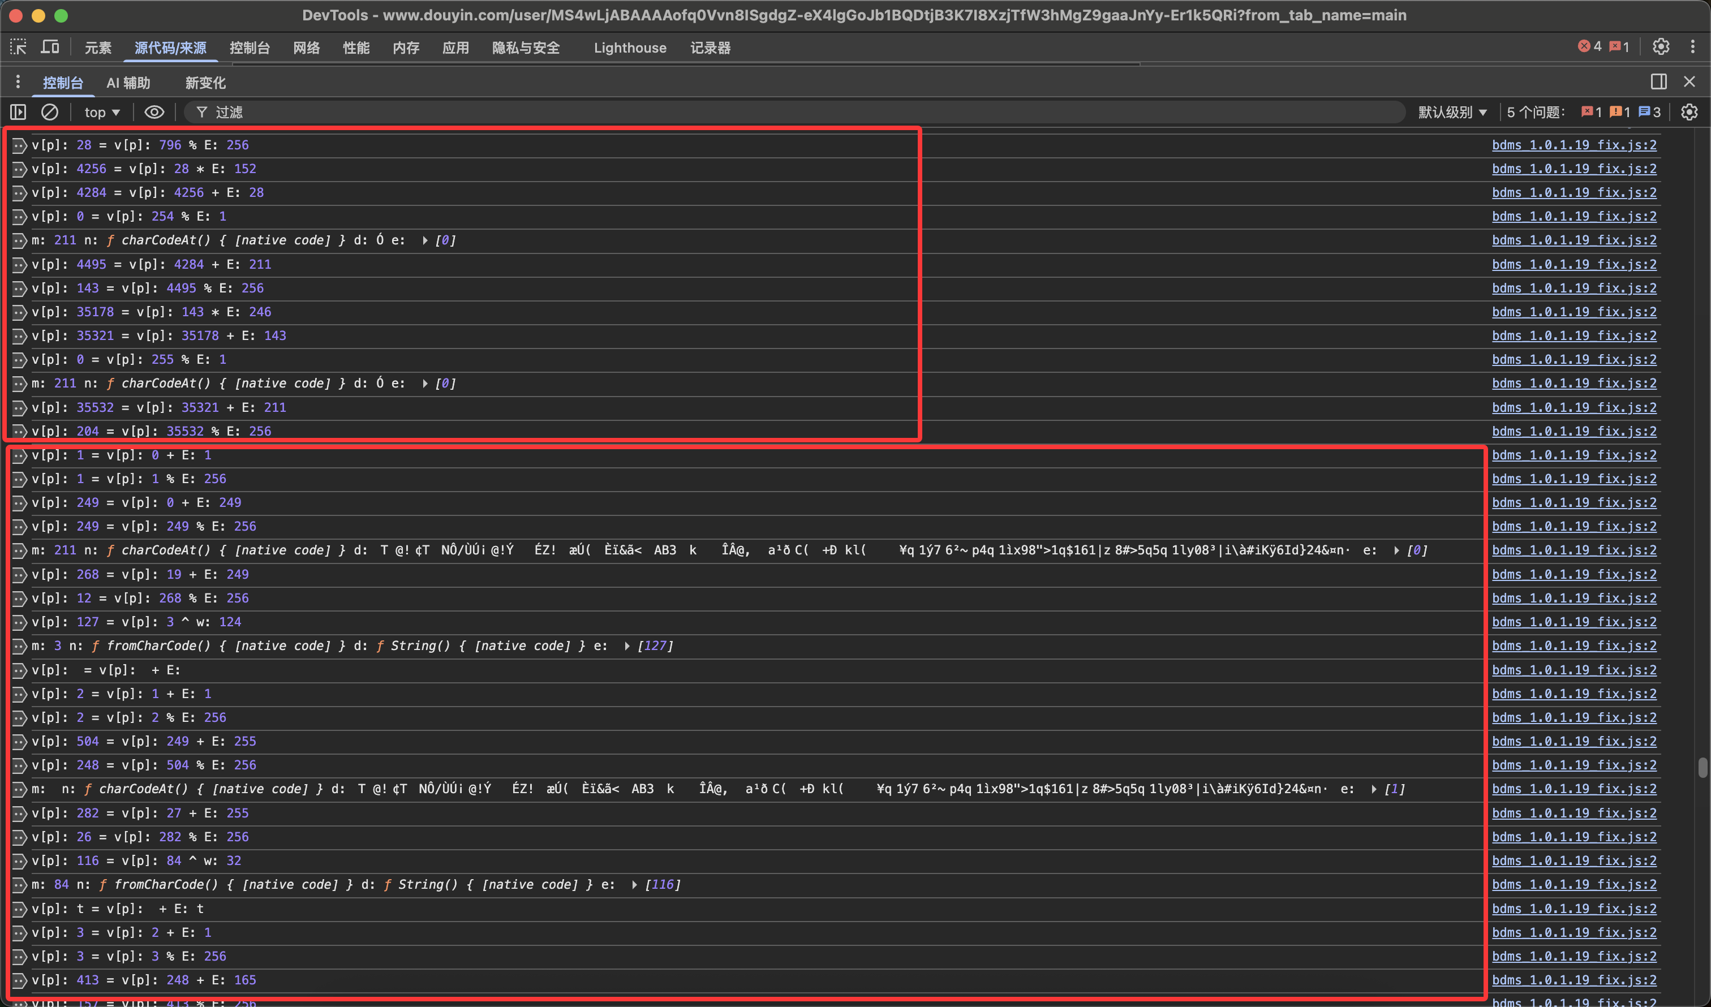Toggle the console sidebar panel icon
This screenshot has width=1711, height=1007.
18,112
